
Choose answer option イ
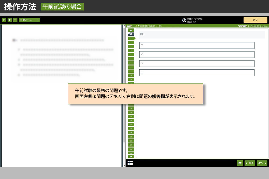[197, 54]
